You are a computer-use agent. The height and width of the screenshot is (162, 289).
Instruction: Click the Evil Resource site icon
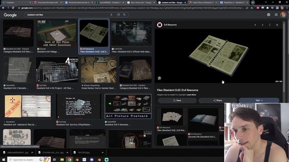(x=159, y=25)
